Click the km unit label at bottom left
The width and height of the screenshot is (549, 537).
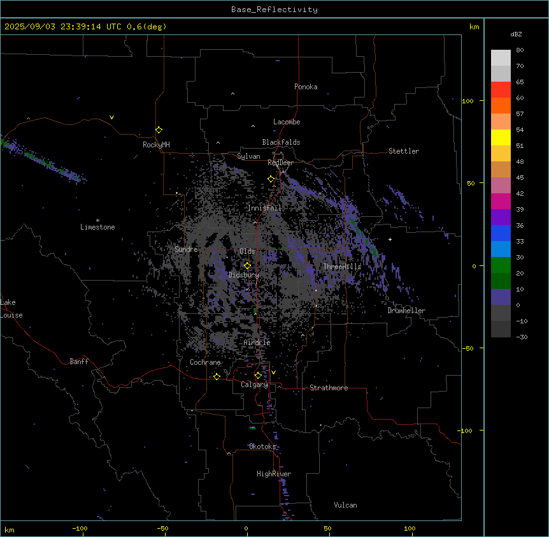pyautogui.click(x=10, y=530)
